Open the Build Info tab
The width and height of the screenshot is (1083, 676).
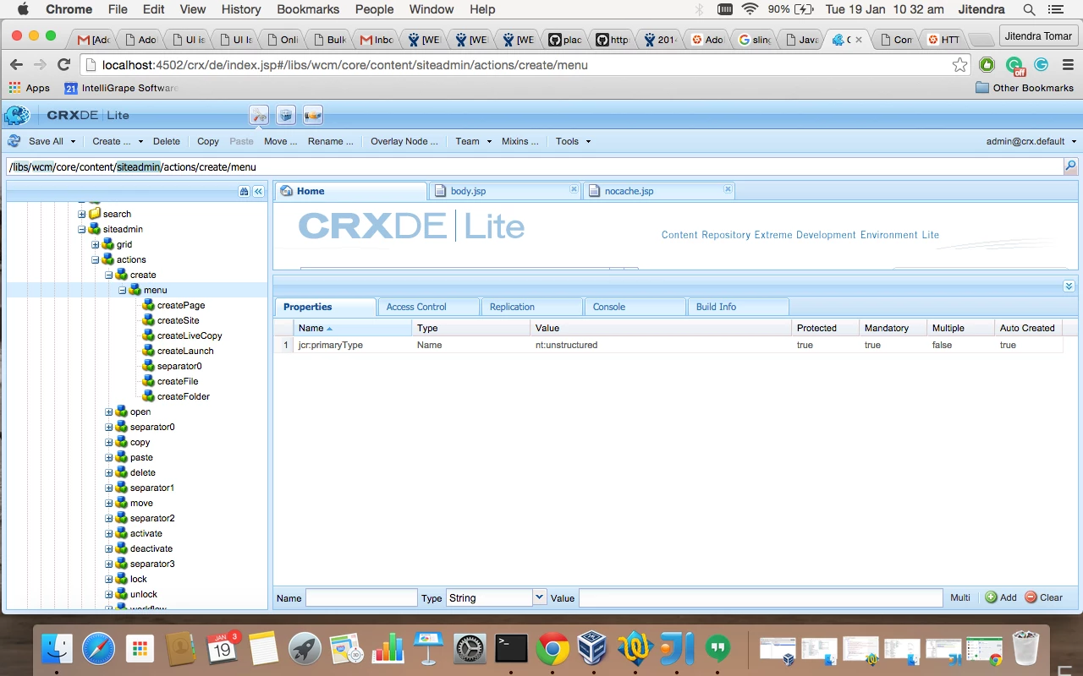[738, 307]
